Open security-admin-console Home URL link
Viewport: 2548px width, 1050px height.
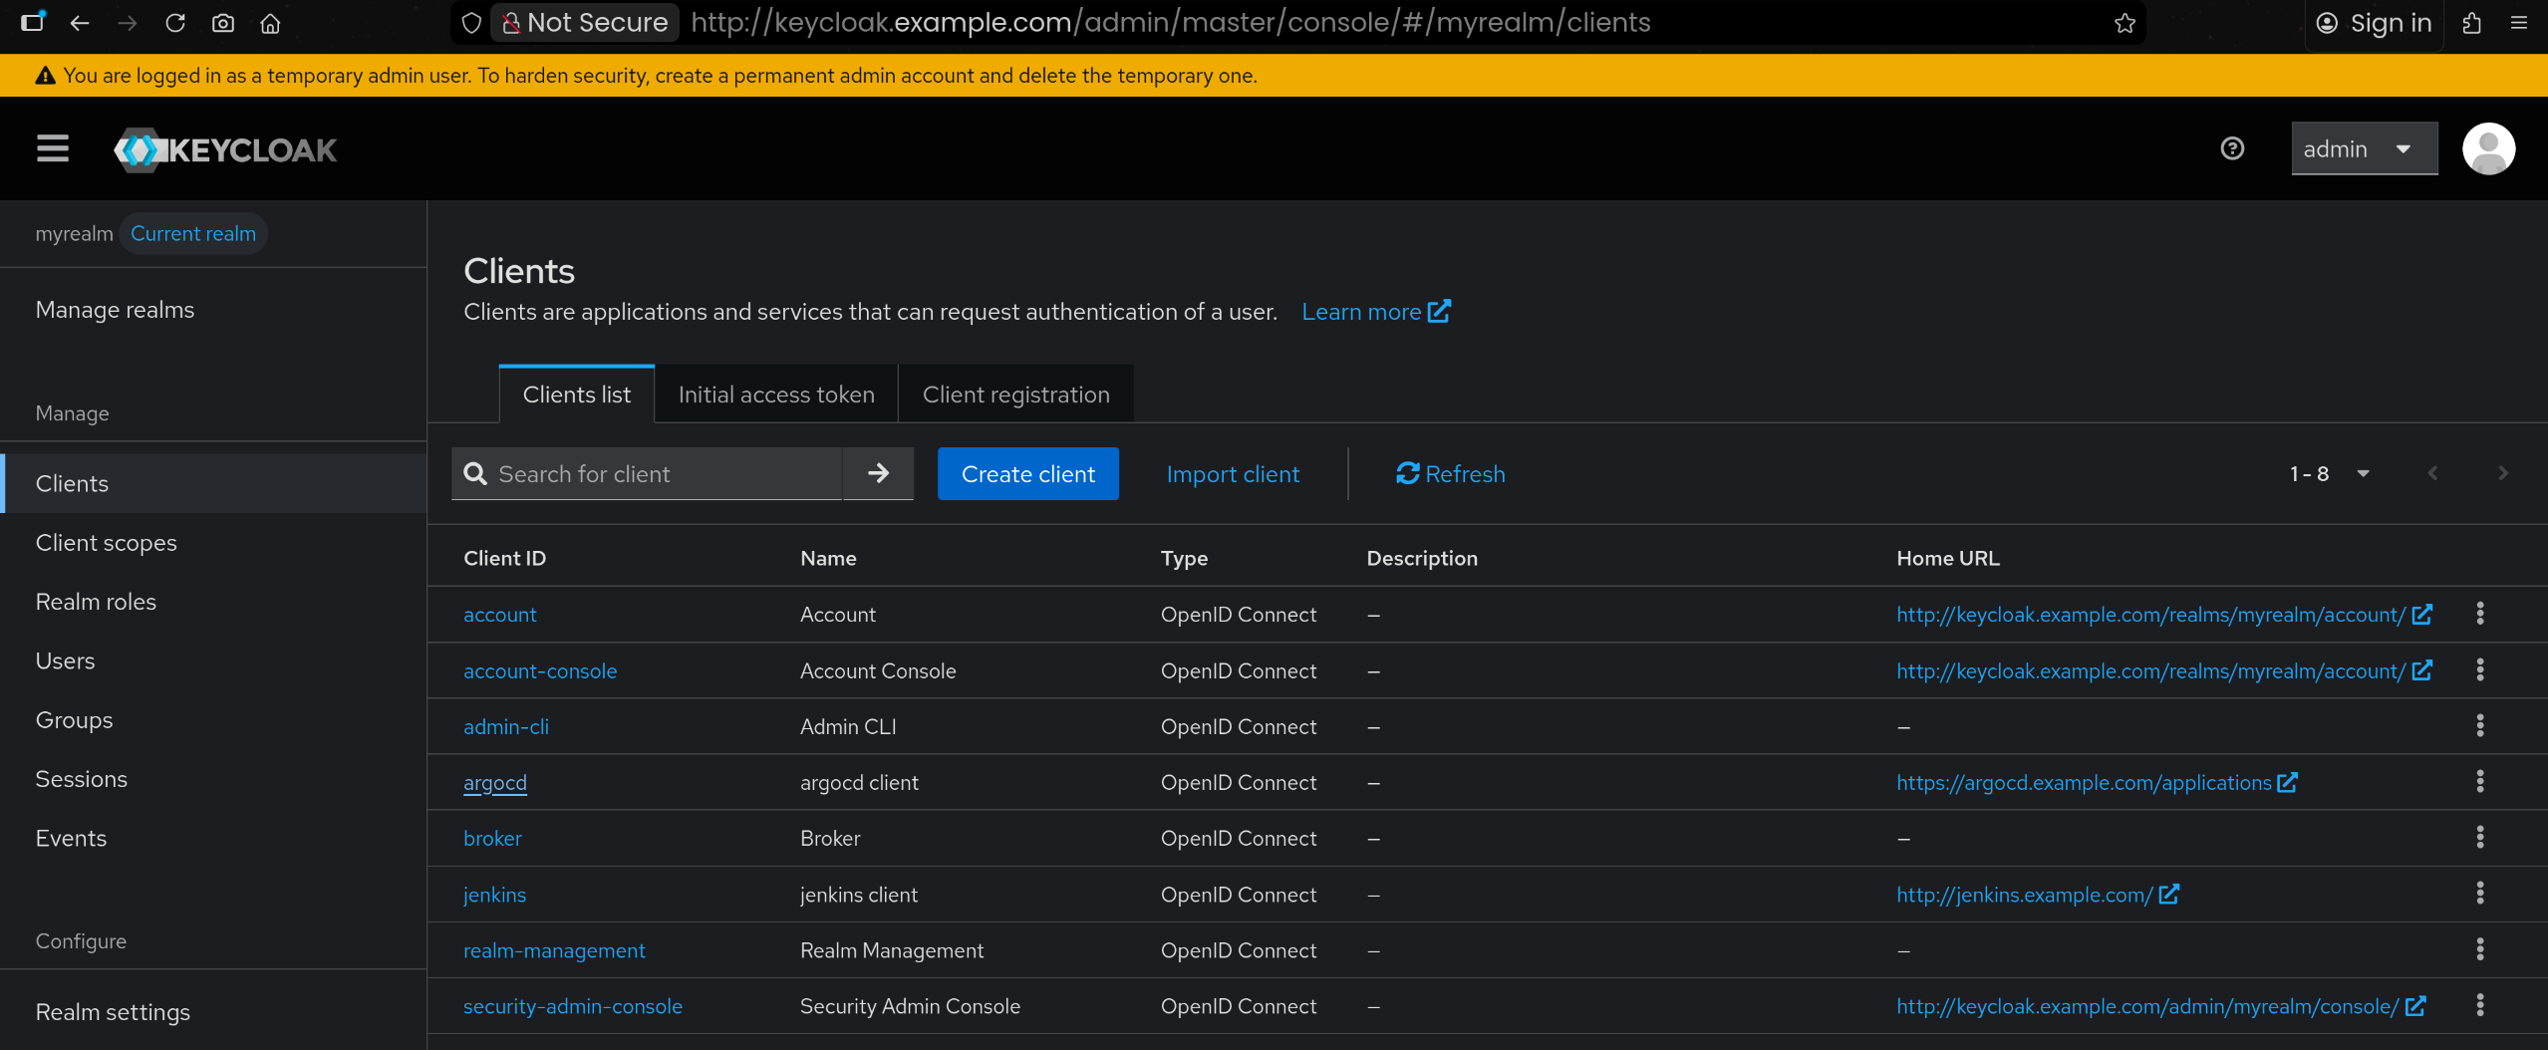pyautogui.click(x=2159, y=1006)
